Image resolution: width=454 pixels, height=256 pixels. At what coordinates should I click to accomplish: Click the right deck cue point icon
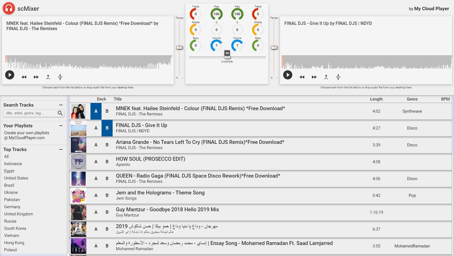click(326, 77)
